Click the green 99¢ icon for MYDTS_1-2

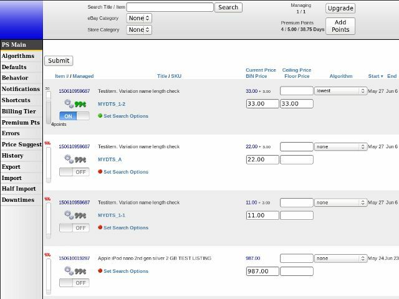[80, 104]
